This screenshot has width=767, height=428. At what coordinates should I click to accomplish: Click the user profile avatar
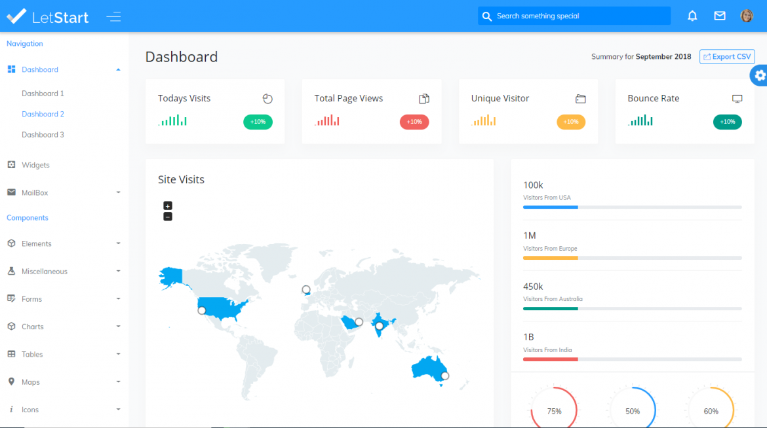747,16
